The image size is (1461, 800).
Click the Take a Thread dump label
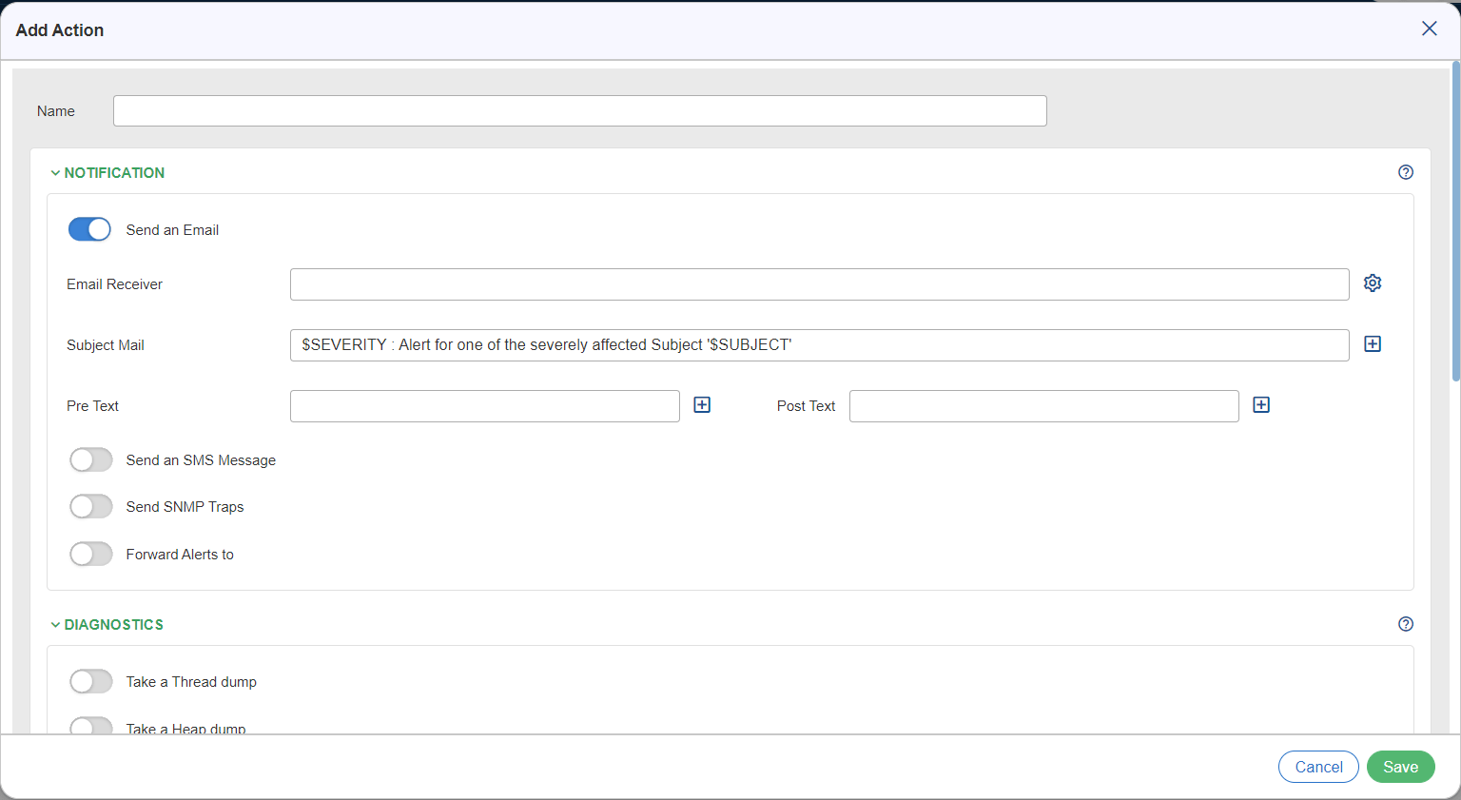[x=191, y=682]
